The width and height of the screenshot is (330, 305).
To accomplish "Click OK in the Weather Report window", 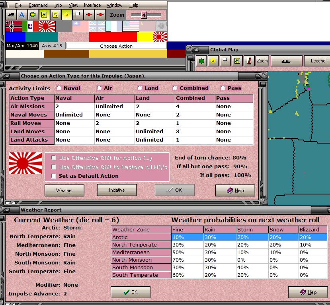I will pyautogui.click(x=131, y=292).
